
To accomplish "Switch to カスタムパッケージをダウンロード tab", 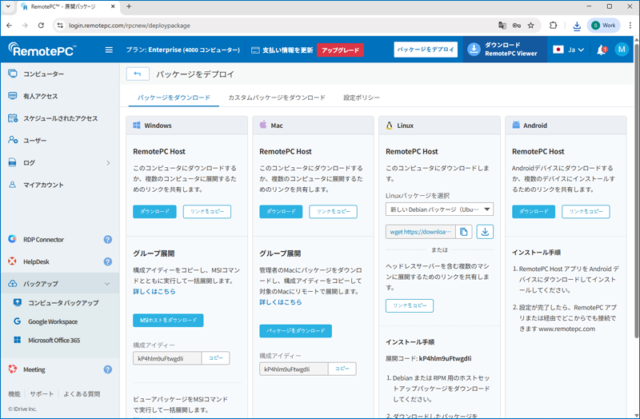I will point(277,98).
